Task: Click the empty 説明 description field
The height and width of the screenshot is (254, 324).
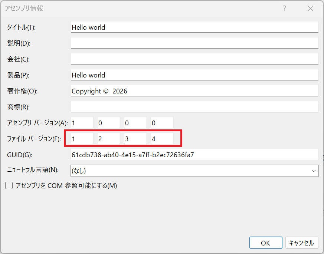Action: pyautogui.click(x=194, y=43)
